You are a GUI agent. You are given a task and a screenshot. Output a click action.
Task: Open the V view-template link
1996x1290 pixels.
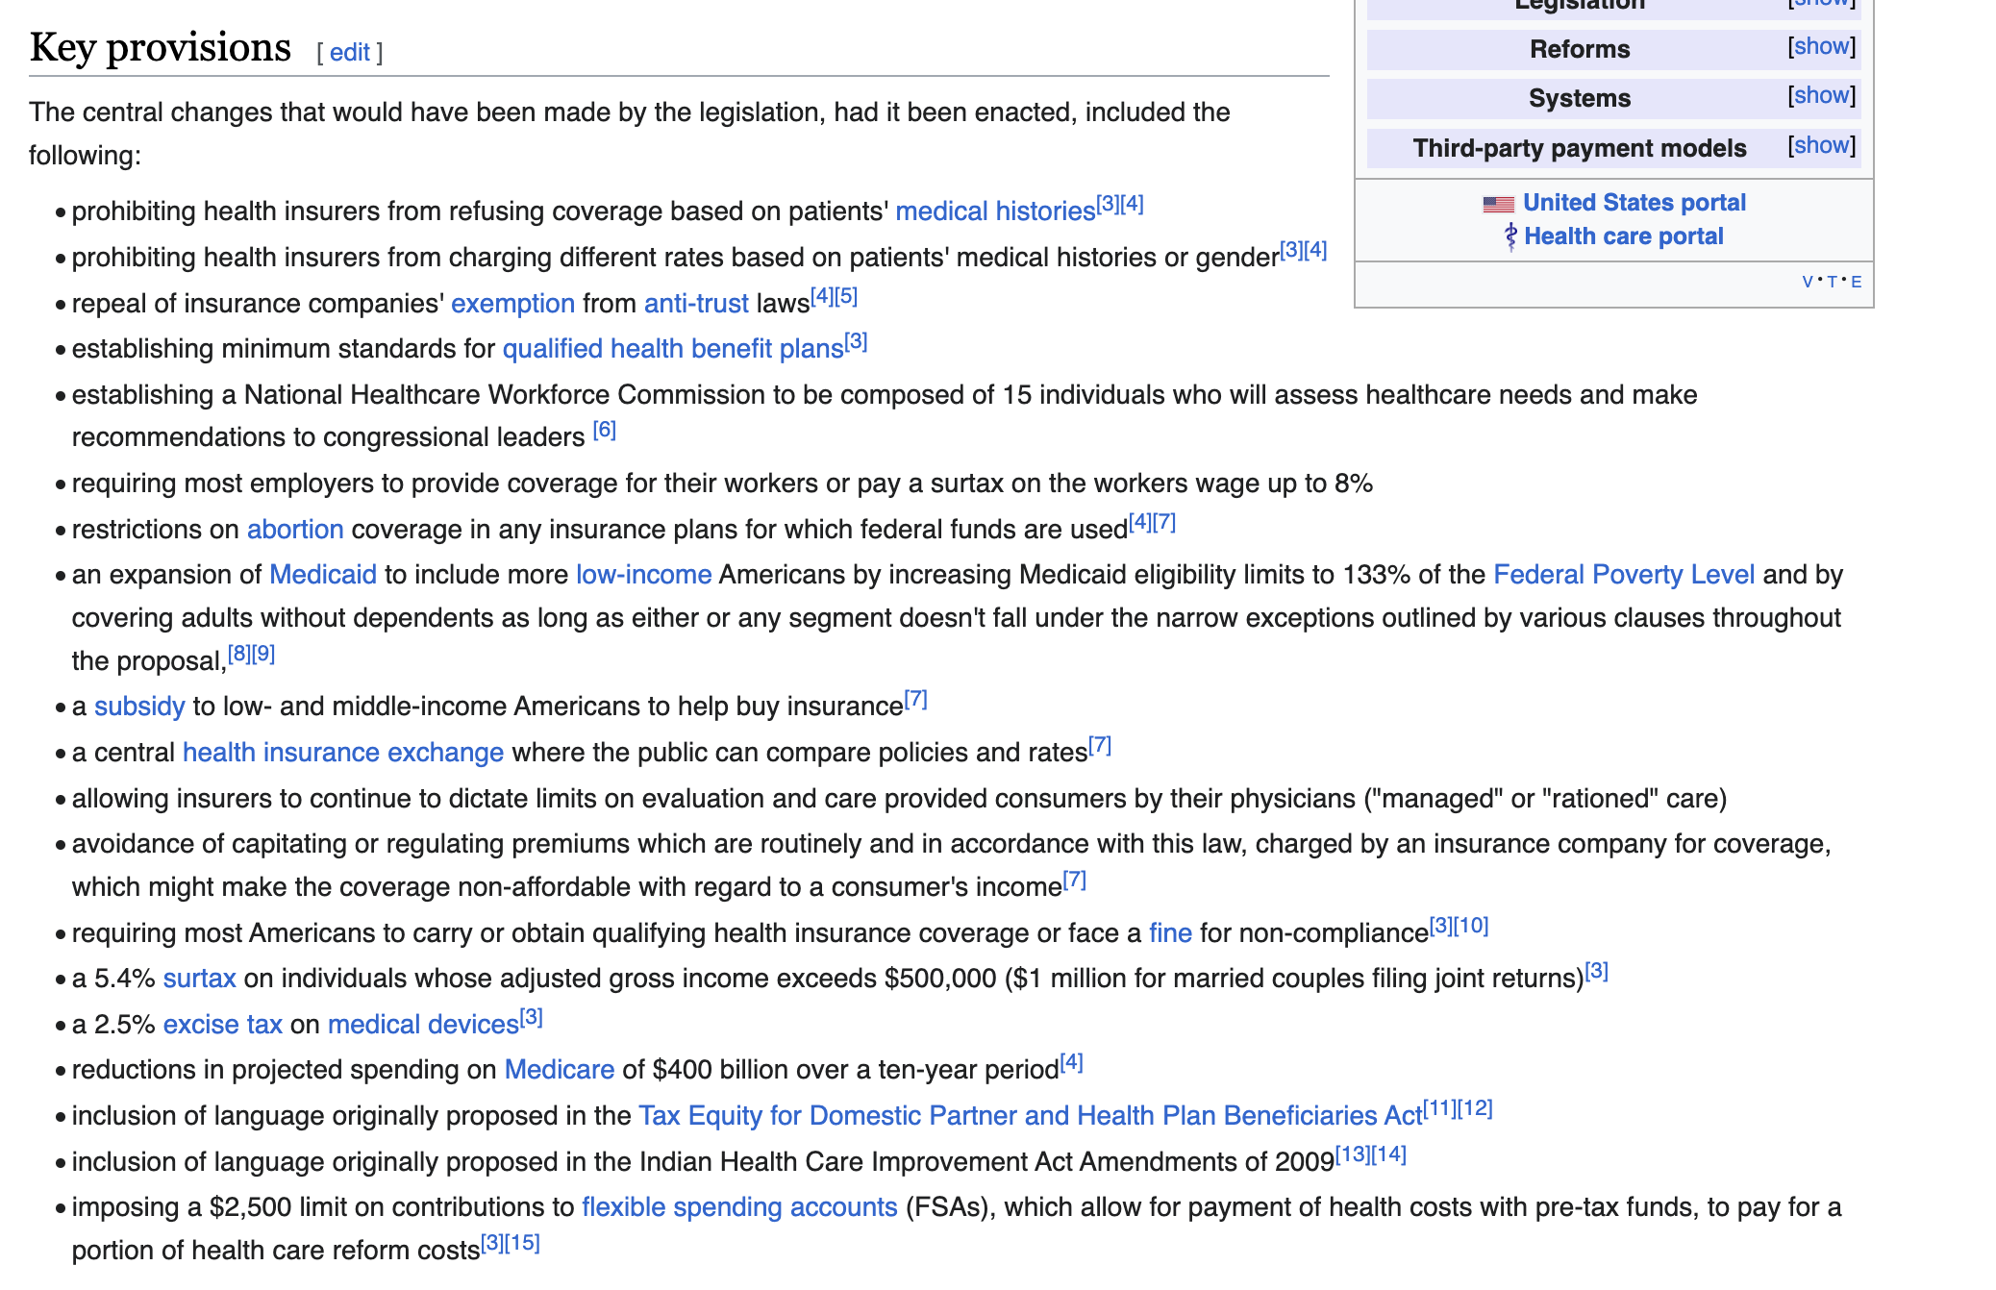tap(1808, 282)
